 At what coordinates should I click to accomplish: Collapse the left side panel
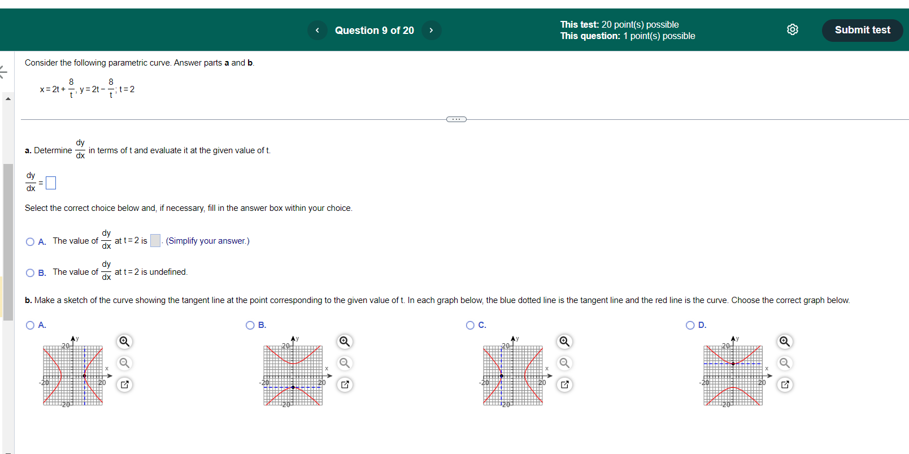coord(4,72)
